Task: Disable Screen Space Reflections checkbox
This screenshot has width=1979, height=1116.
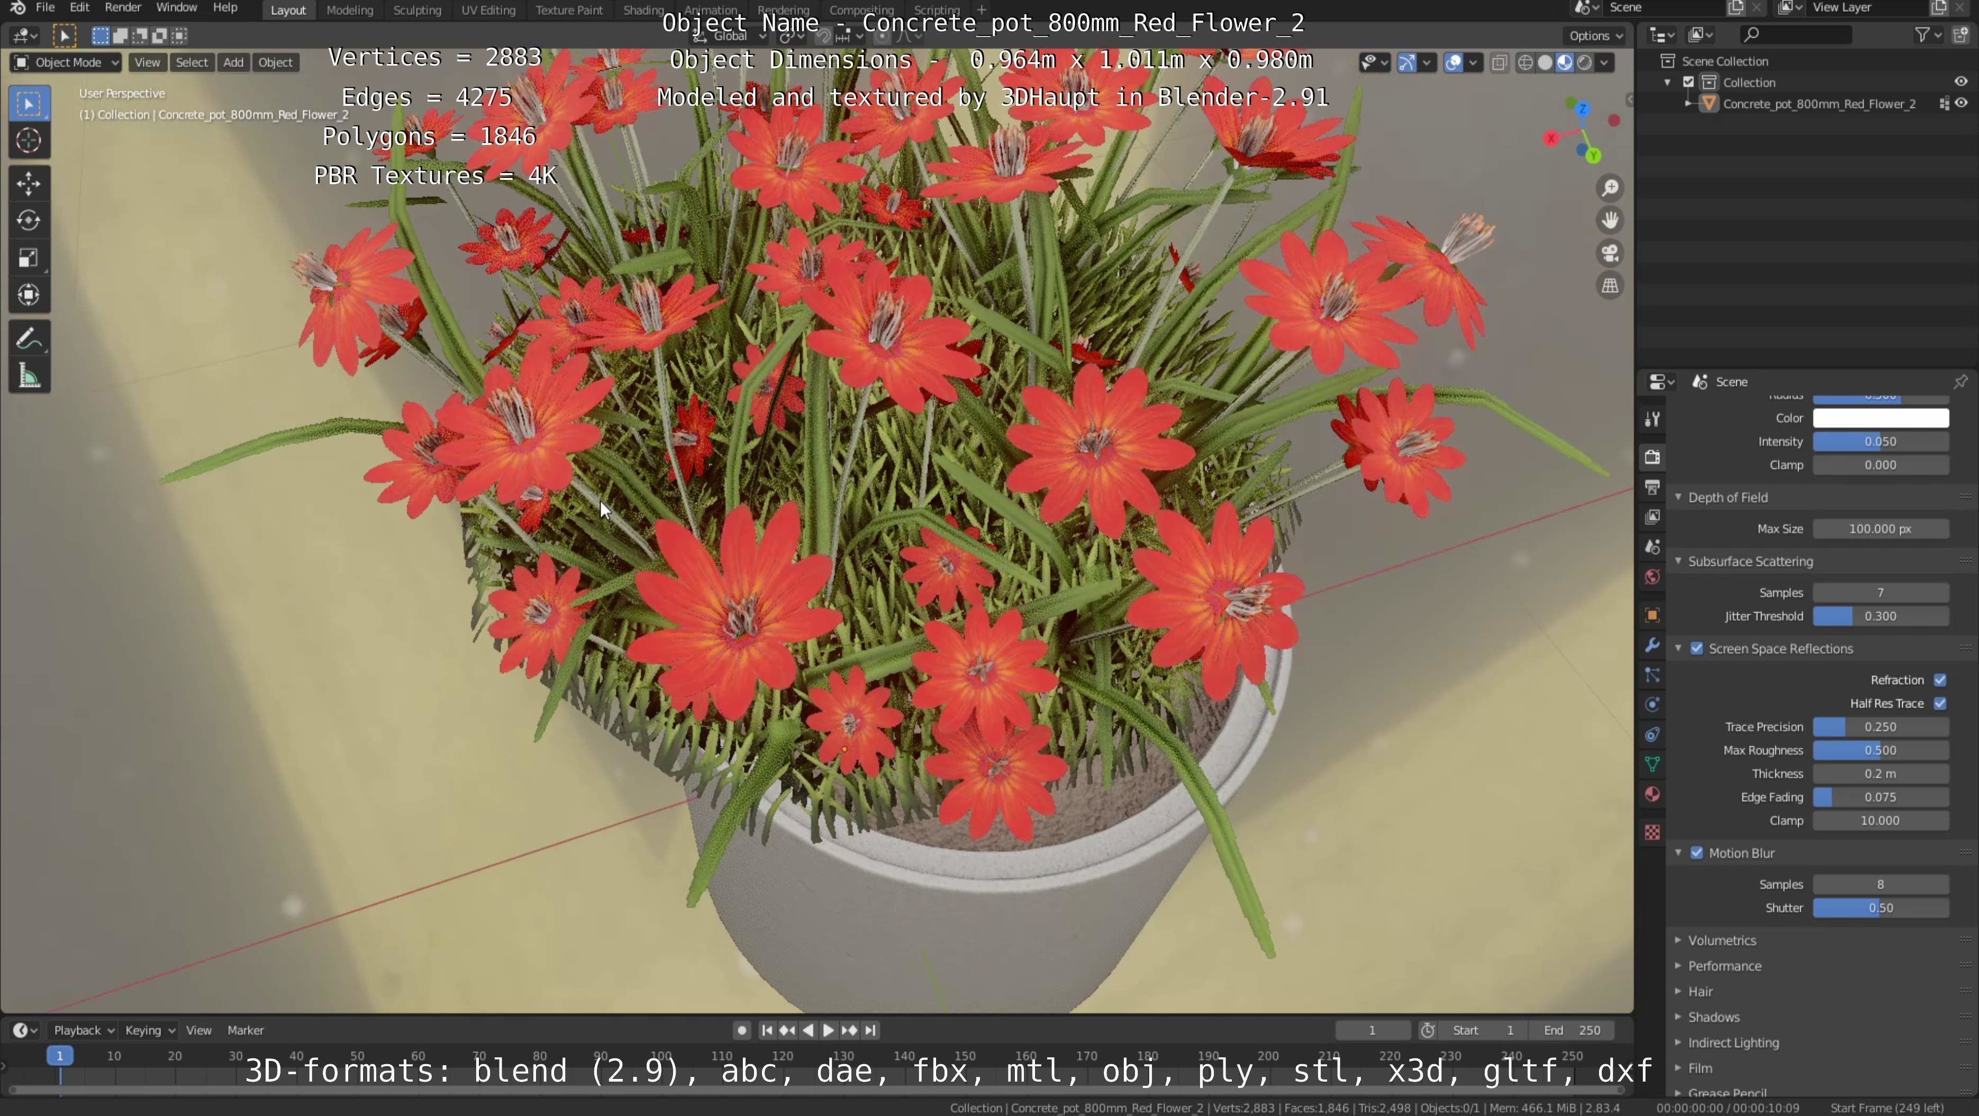Action: [1696, 649]
